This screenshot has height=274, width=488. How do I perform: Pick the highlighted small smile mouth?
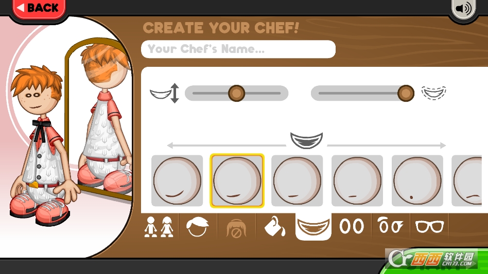pyautogui.click(x=237, y=180)
